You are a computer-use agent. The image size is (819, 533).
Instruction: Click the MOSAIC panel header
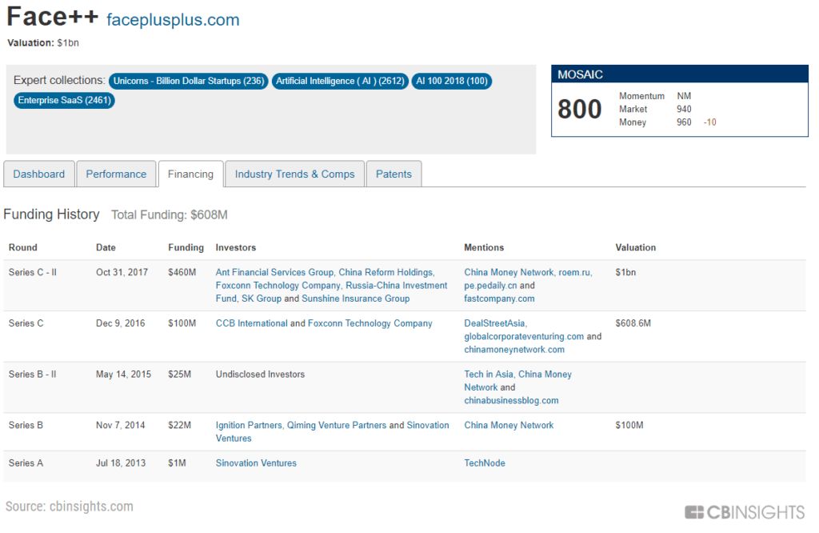pyautogui.click(x=680, y=74)
